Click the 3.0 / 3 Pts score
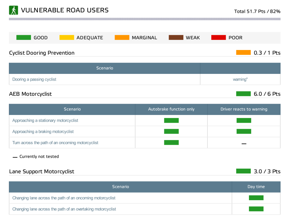The image size is (287, 218). pos(267,171)
